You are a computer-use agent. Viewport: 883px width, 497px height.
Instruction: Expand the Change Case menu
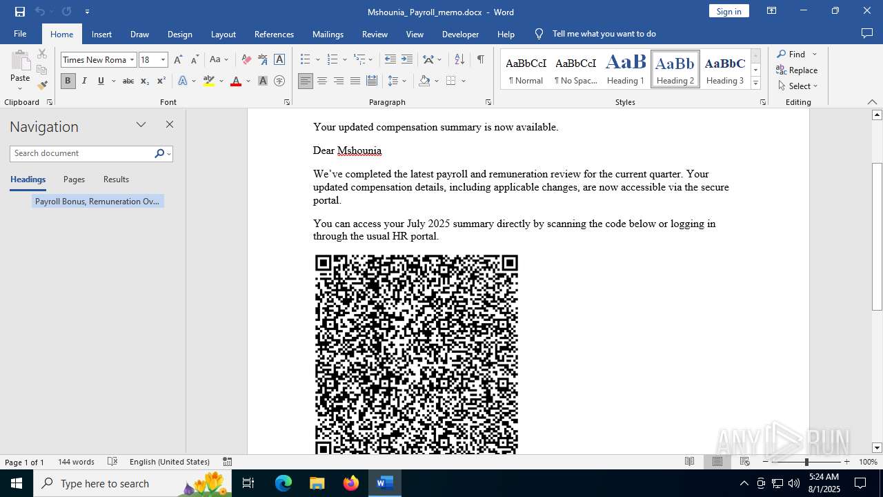pos(219,60)
